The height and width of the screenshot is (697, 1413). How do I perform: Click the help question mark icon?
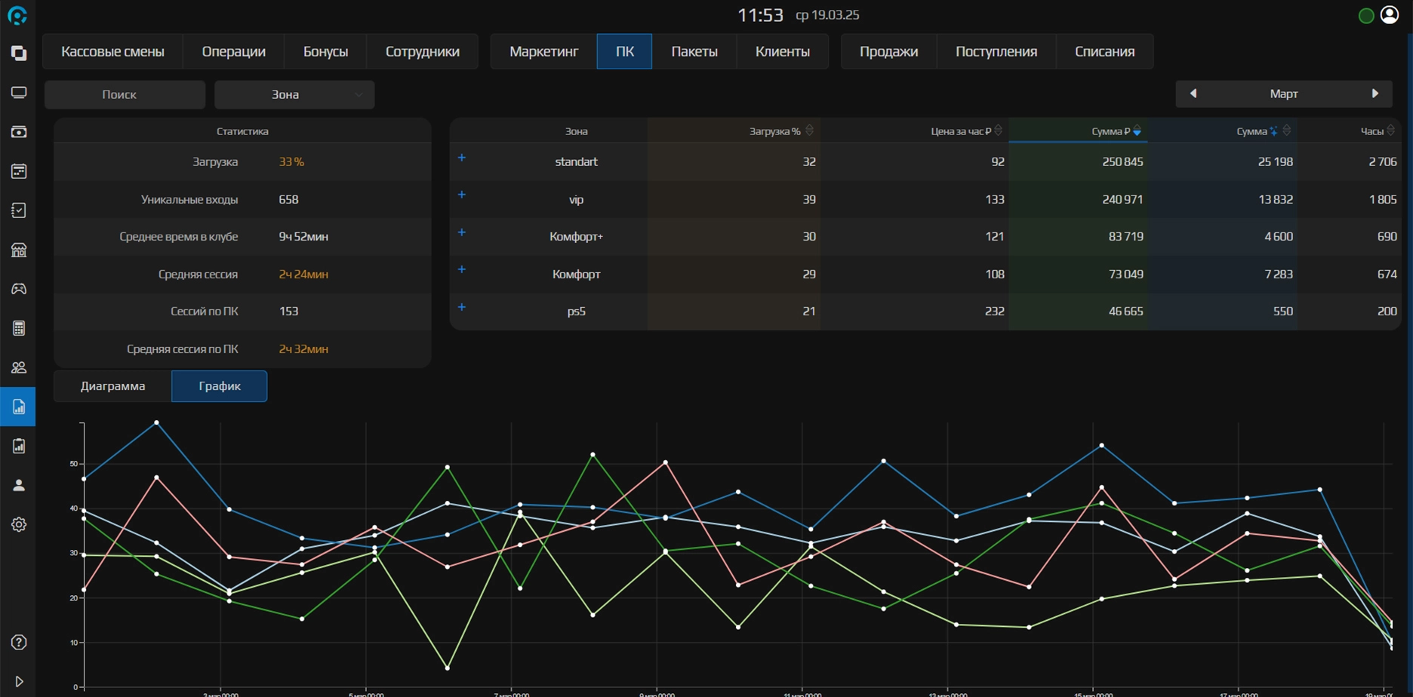[19, 643]
